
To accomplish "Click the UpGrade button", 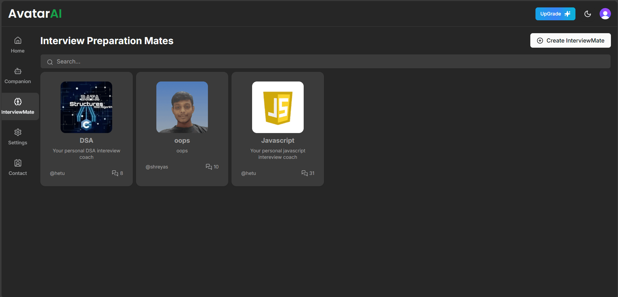I will pyautogui.click(x=555, y=14).
